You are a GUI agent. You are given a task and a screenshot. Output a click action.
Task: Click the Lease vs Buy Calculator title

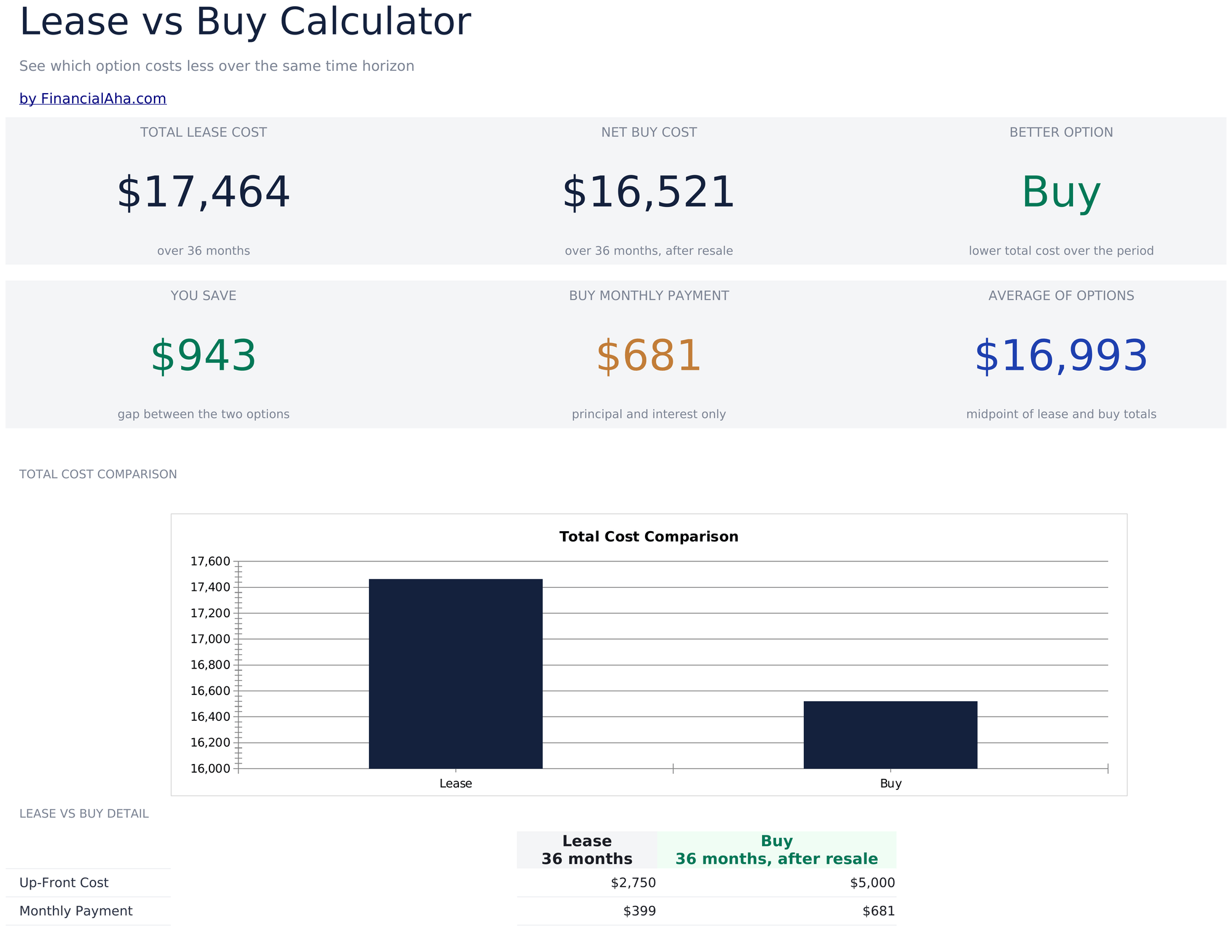[245, 22]
